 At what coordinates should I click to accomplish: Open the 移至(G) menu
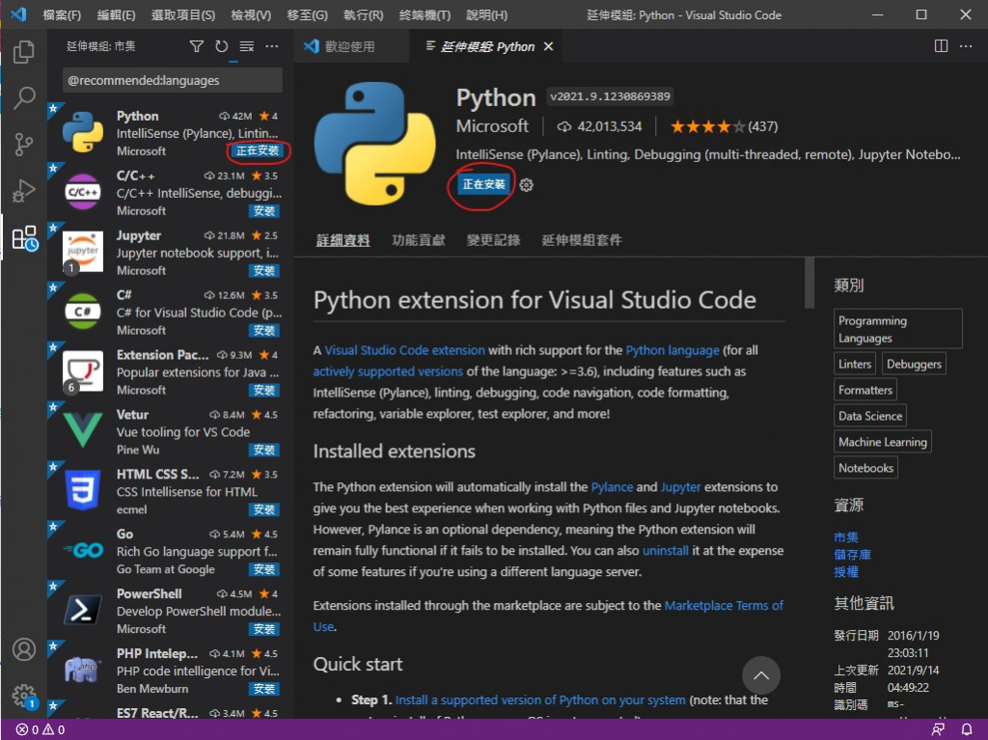pyautogui.click(x=308, y=14)
